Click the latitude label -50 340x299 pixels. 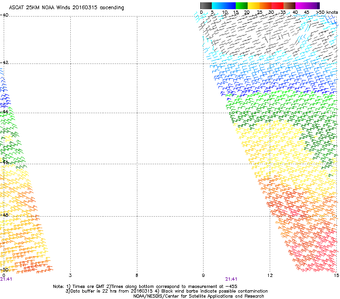tap(4, 270)
